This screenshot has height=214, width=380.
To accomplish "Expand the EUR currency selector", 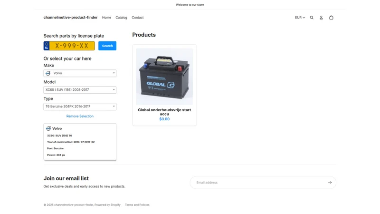I will pyautogui.click(x=300, y=18).
